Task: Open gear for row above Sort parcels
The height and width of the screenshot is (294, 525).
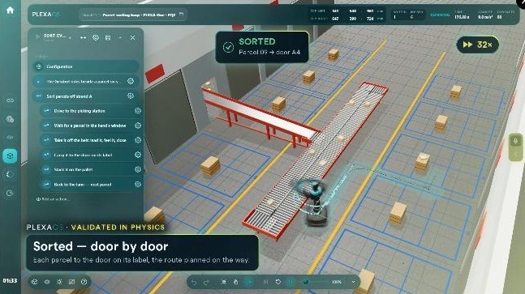Action: [131, 81]
